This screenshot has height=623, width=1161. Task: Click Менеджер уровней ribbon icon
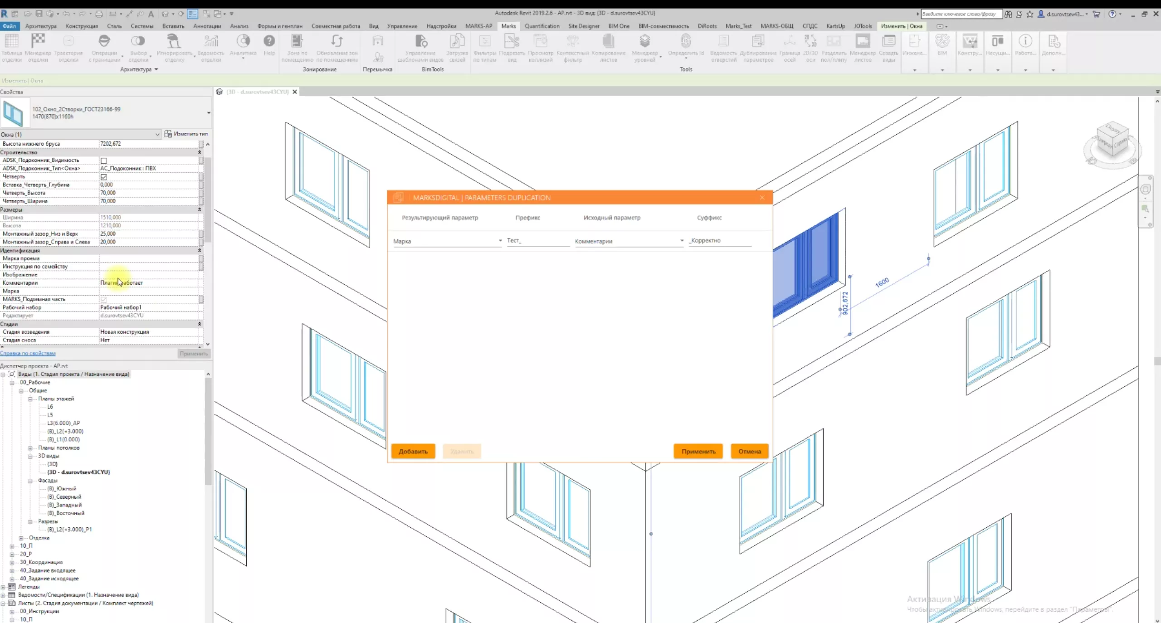[x=644, y=42]
